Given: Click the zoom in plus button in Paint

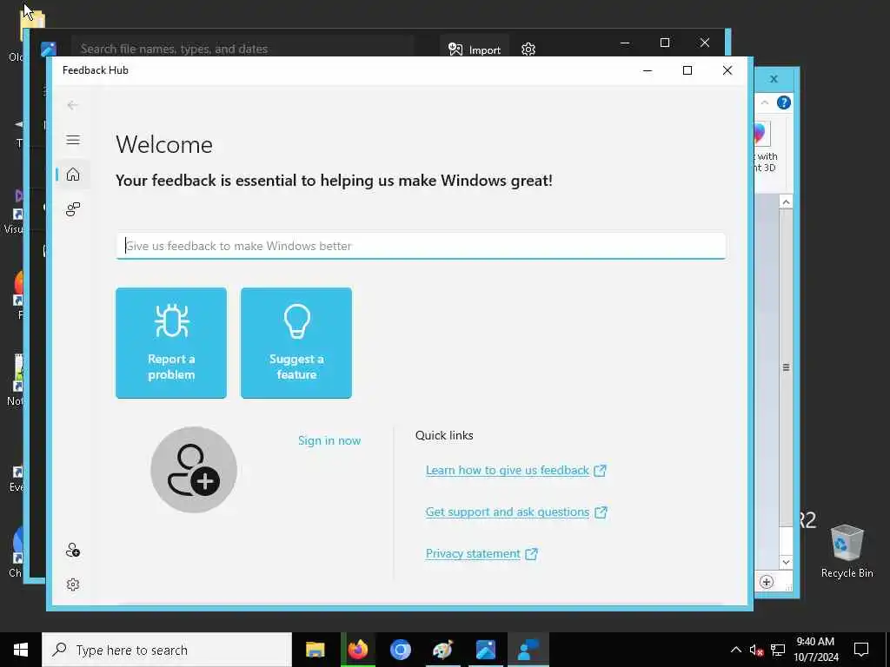Looking at the screenshot, I should [767, 582].
